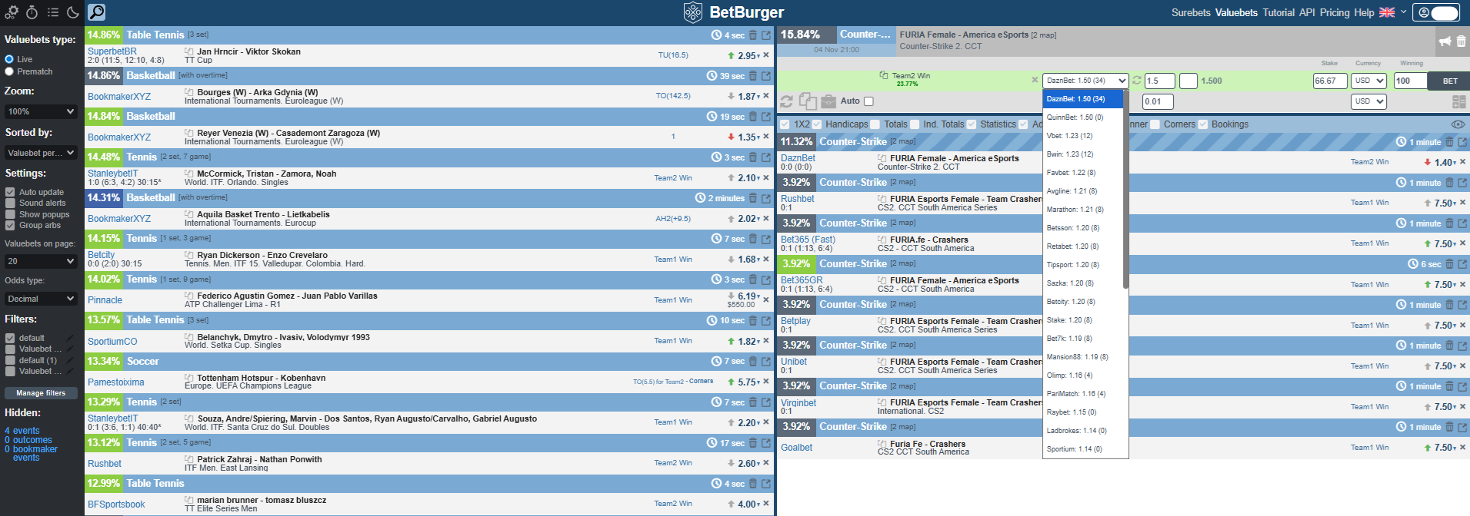Expand the Odds type Decimal dropdown

[42, 299]
